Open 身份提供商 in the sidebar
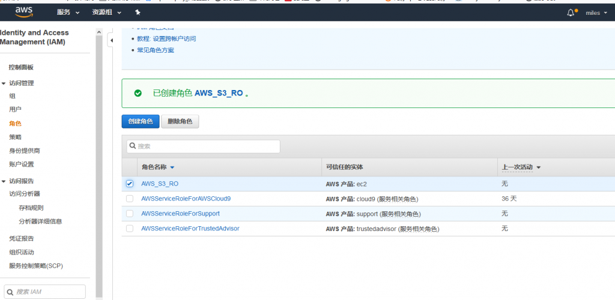 (24, 151)
